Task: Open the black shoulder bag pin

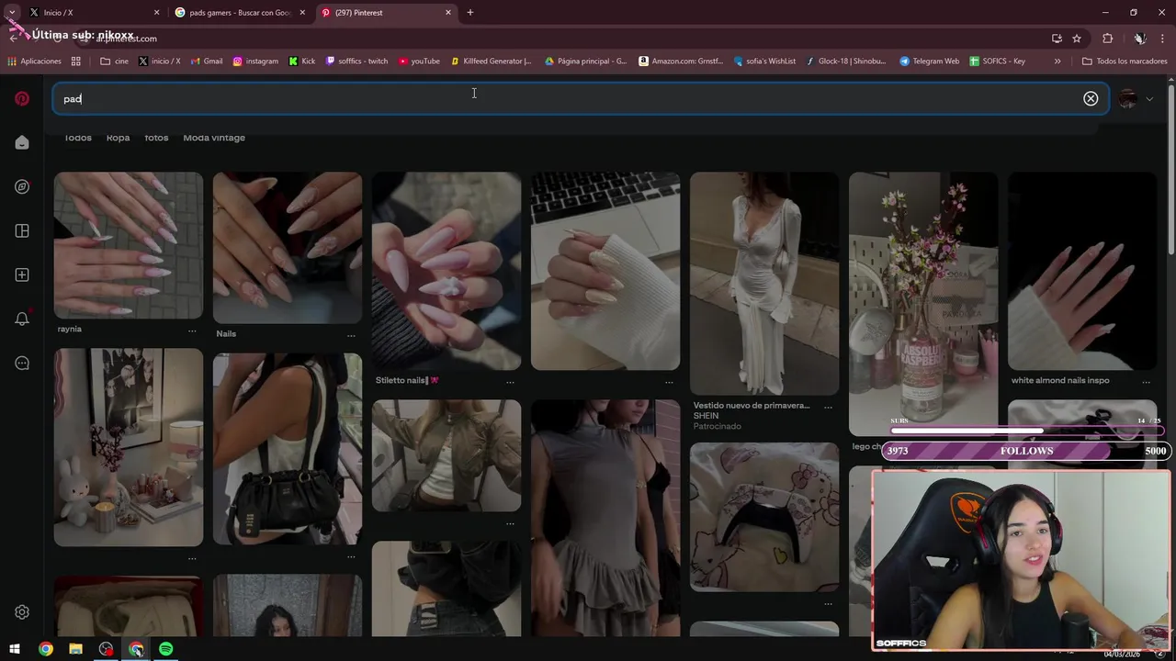Action: [x=288, y=450]
